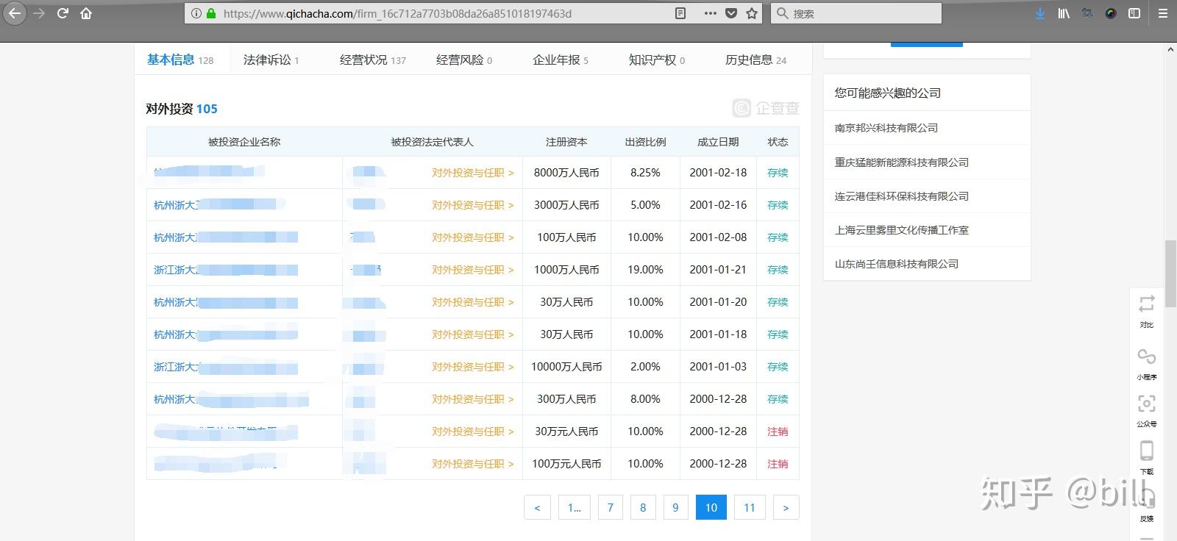Open 重庆猛能新能源科技有限公司 link

pyautogui.click(x=901, y=162)
